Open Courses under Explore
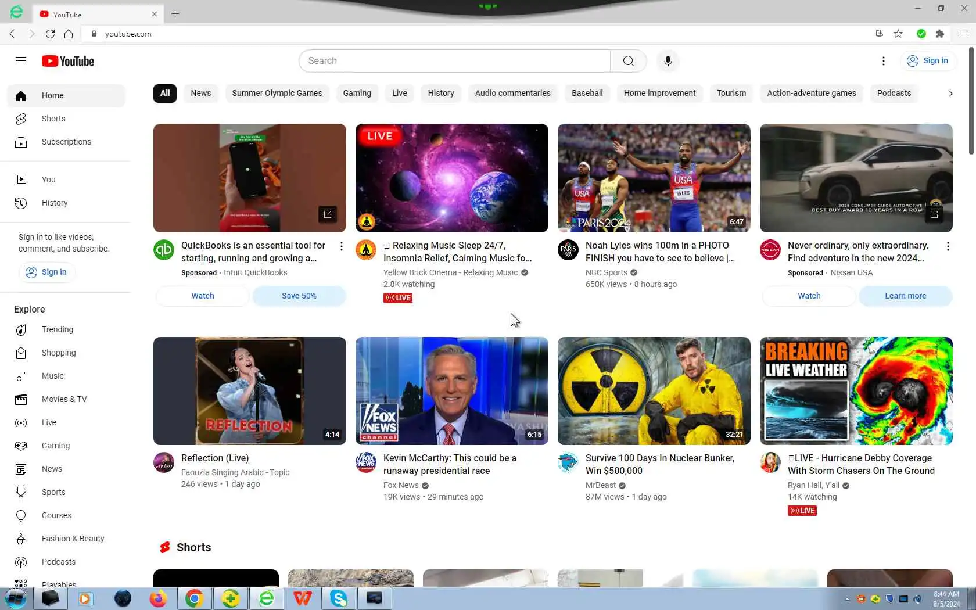The image size is (976, 610). [66, 515]
